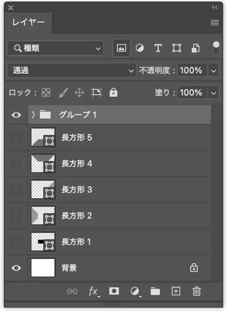The image size is (227, 313).
Task: Apply a layer style with the fx icon
Action: [x=93, y=291]
